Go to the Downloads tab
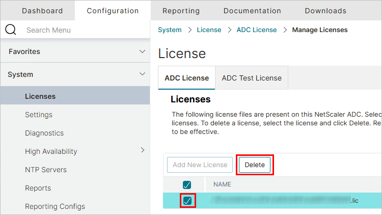The image size is (382, 215). coord(325,11)
